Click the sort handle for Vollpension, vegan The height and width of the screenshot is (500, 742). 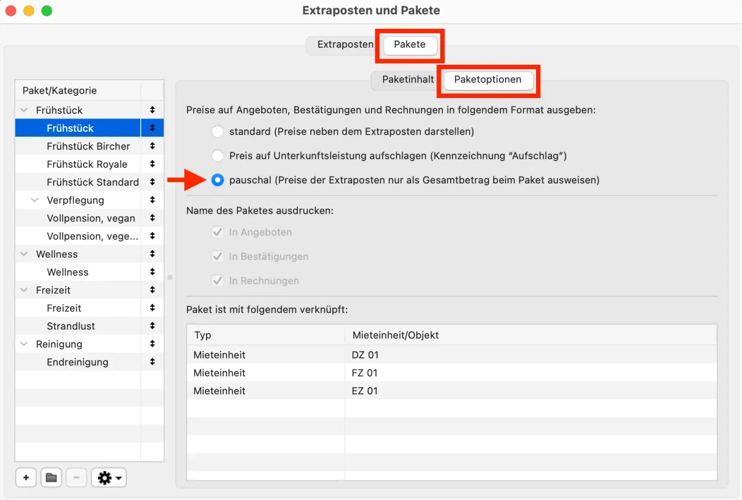point(152,218)
